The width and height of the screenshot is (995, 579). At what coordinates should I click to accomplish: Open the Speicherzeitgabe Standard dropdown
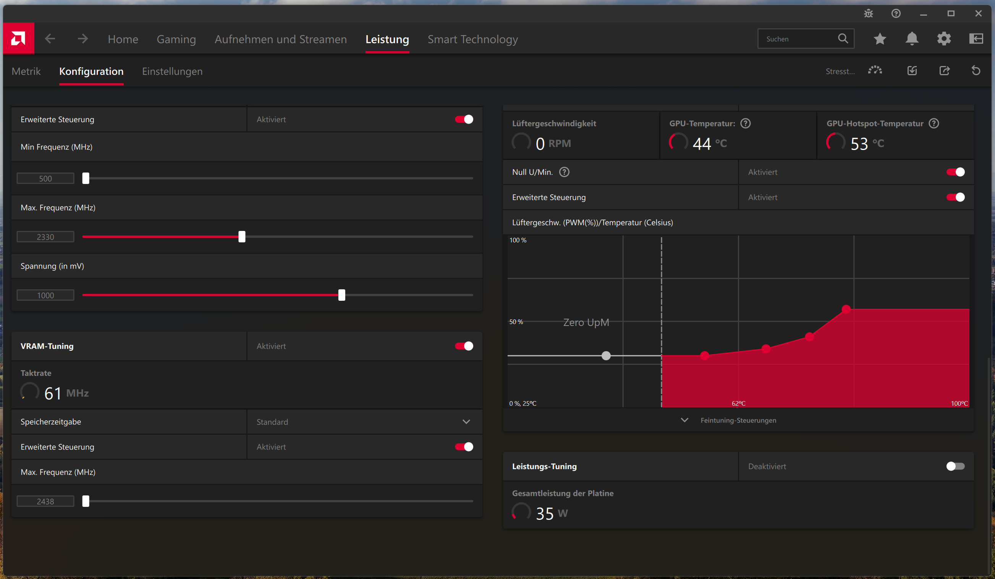click(x=364, y=422)
